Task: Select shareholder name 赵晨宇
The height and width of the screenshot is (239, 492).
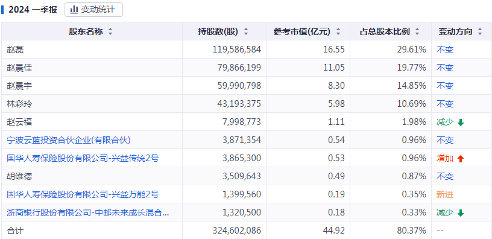Action: point(19,86)
